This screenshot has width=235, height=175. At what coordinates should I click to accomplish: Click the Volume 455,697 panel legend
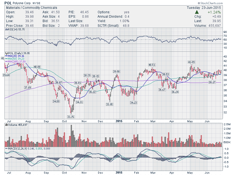click(x=18, y=125)
